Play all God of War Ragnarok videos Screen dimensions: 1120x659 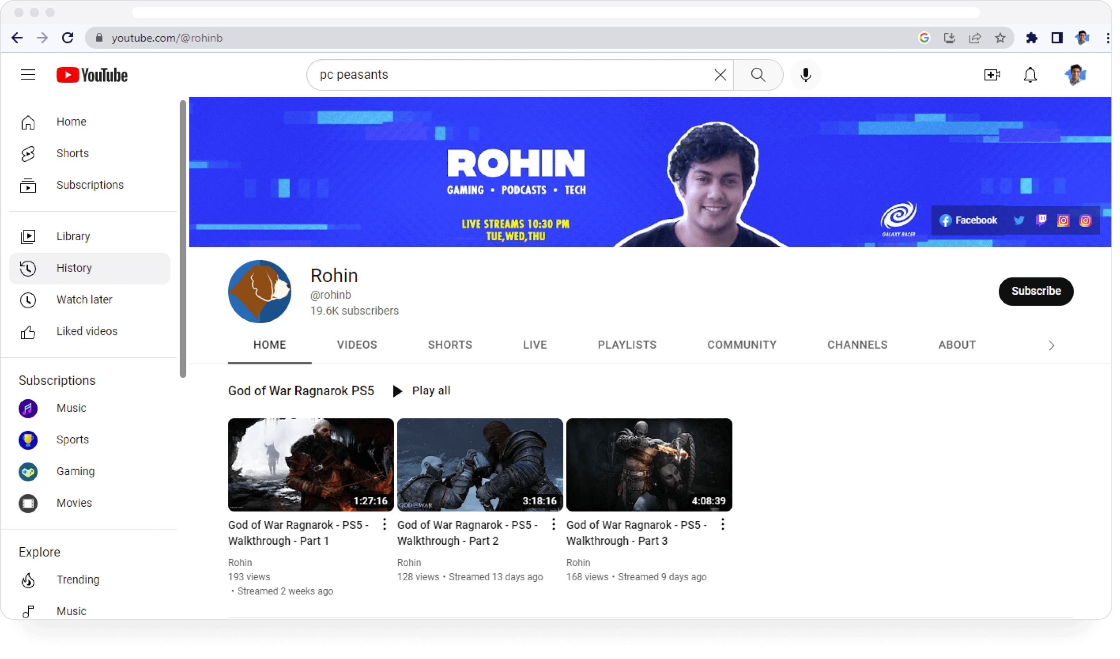[421, 391]
